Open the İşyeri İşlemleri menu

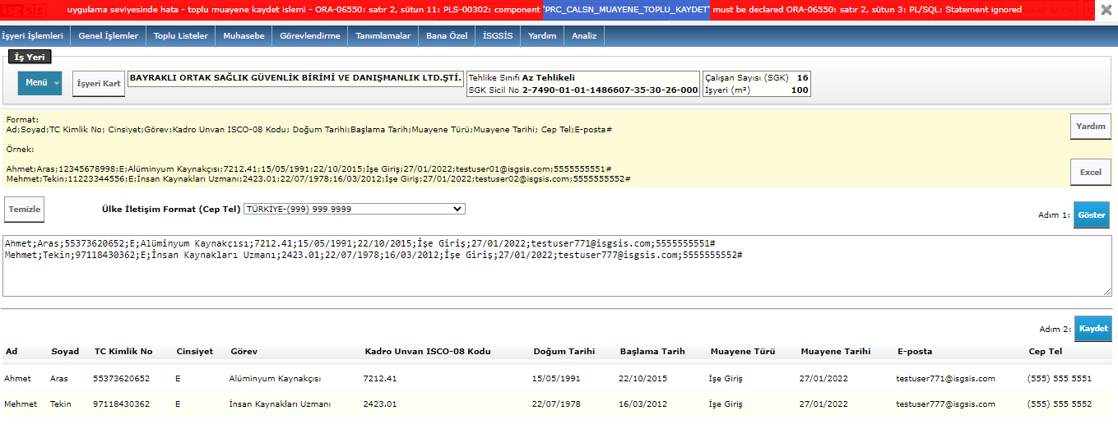(33, 36)
